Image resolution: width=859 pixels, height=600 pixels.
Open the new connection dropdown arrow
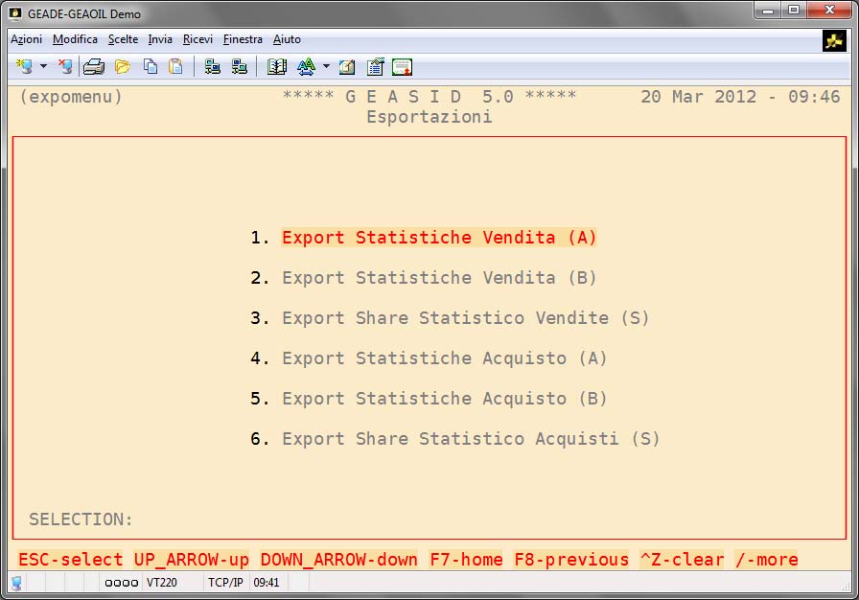pyautogui.click(x=43, y=66)
